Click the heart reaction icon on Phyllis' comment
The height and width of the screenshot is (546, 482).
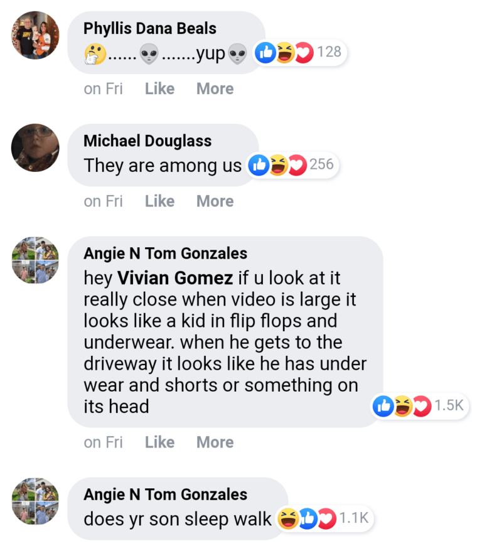(x=304, y=53)
